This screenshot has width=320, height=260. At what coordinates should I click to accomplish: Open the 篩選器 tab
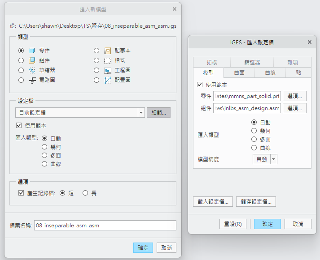252,63
